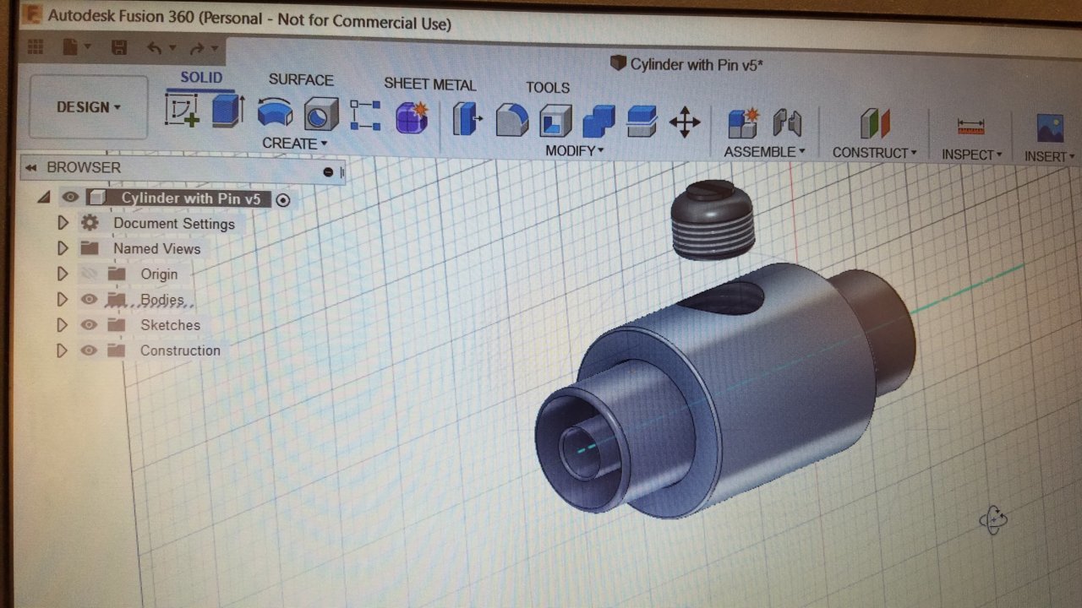
Task: Toggle visibility of Cylinder with Pin v5
Action: (70, 198)
